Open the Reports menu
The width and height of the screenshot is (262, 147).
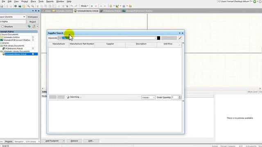click(50, 1)
